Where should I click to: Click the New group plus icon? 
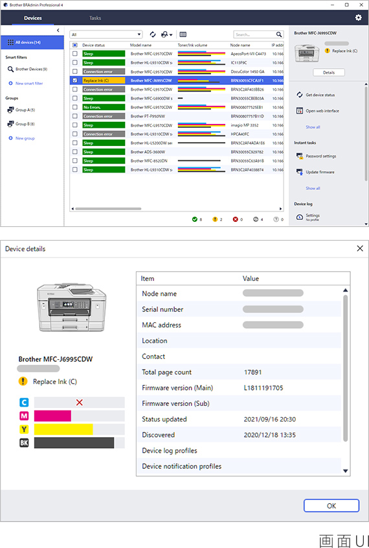coord(10,138)
